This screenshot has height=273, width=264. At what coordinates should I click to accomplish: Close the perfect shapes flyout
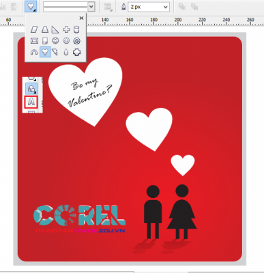click(x=81, y=18)
